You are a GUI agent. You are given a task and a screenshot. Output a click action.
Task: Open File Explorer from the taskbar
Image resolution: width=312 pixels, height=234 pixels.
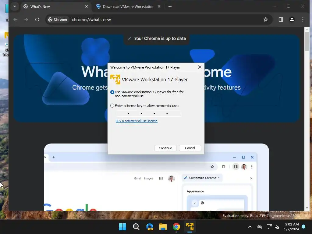163,227
